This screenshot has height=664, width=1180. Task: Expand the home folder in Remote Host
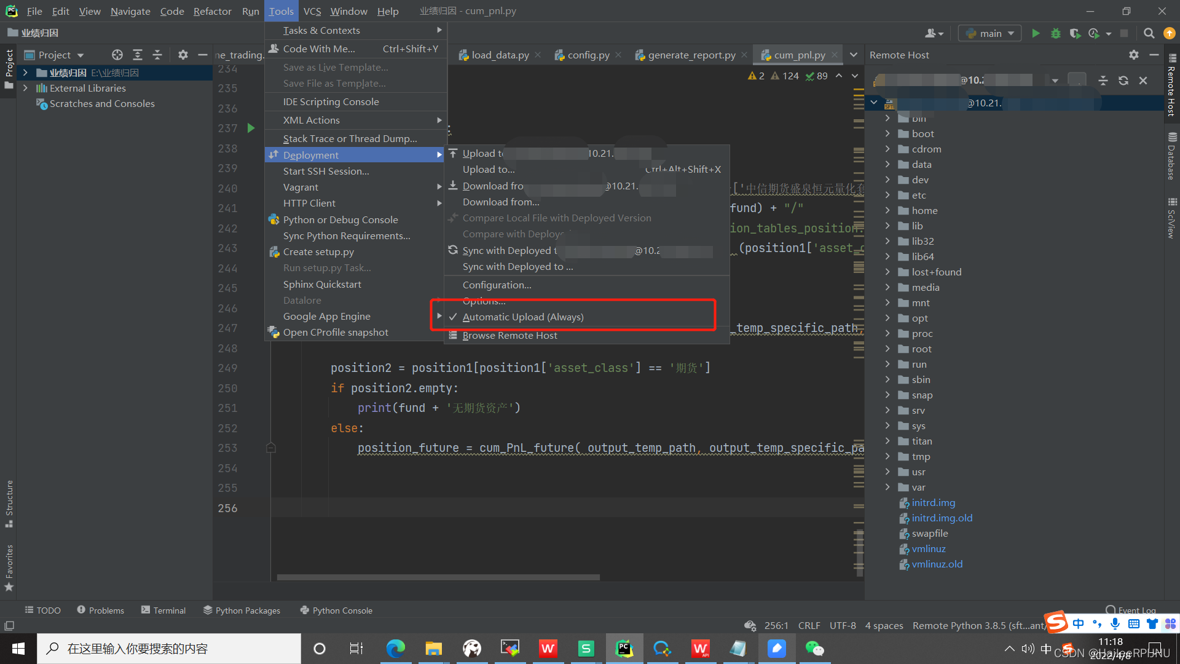(887, 210)
